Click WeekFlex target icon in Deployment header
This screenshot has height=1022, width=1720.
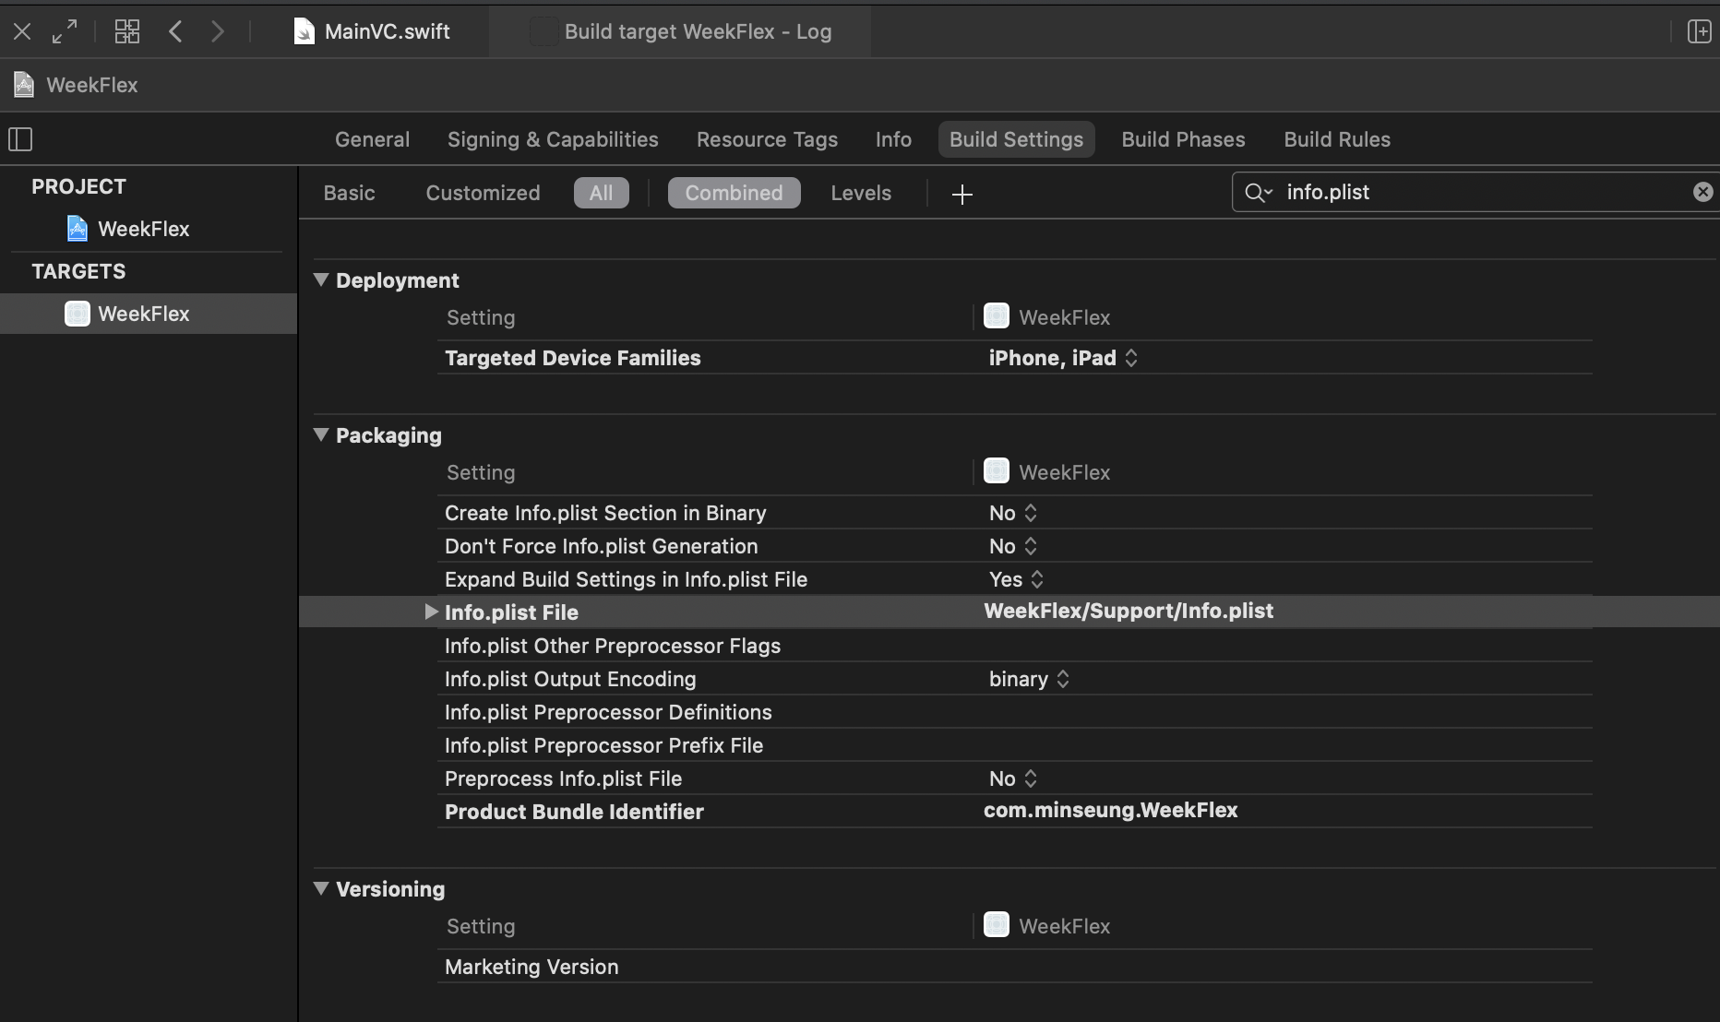(x=997, y=316)
